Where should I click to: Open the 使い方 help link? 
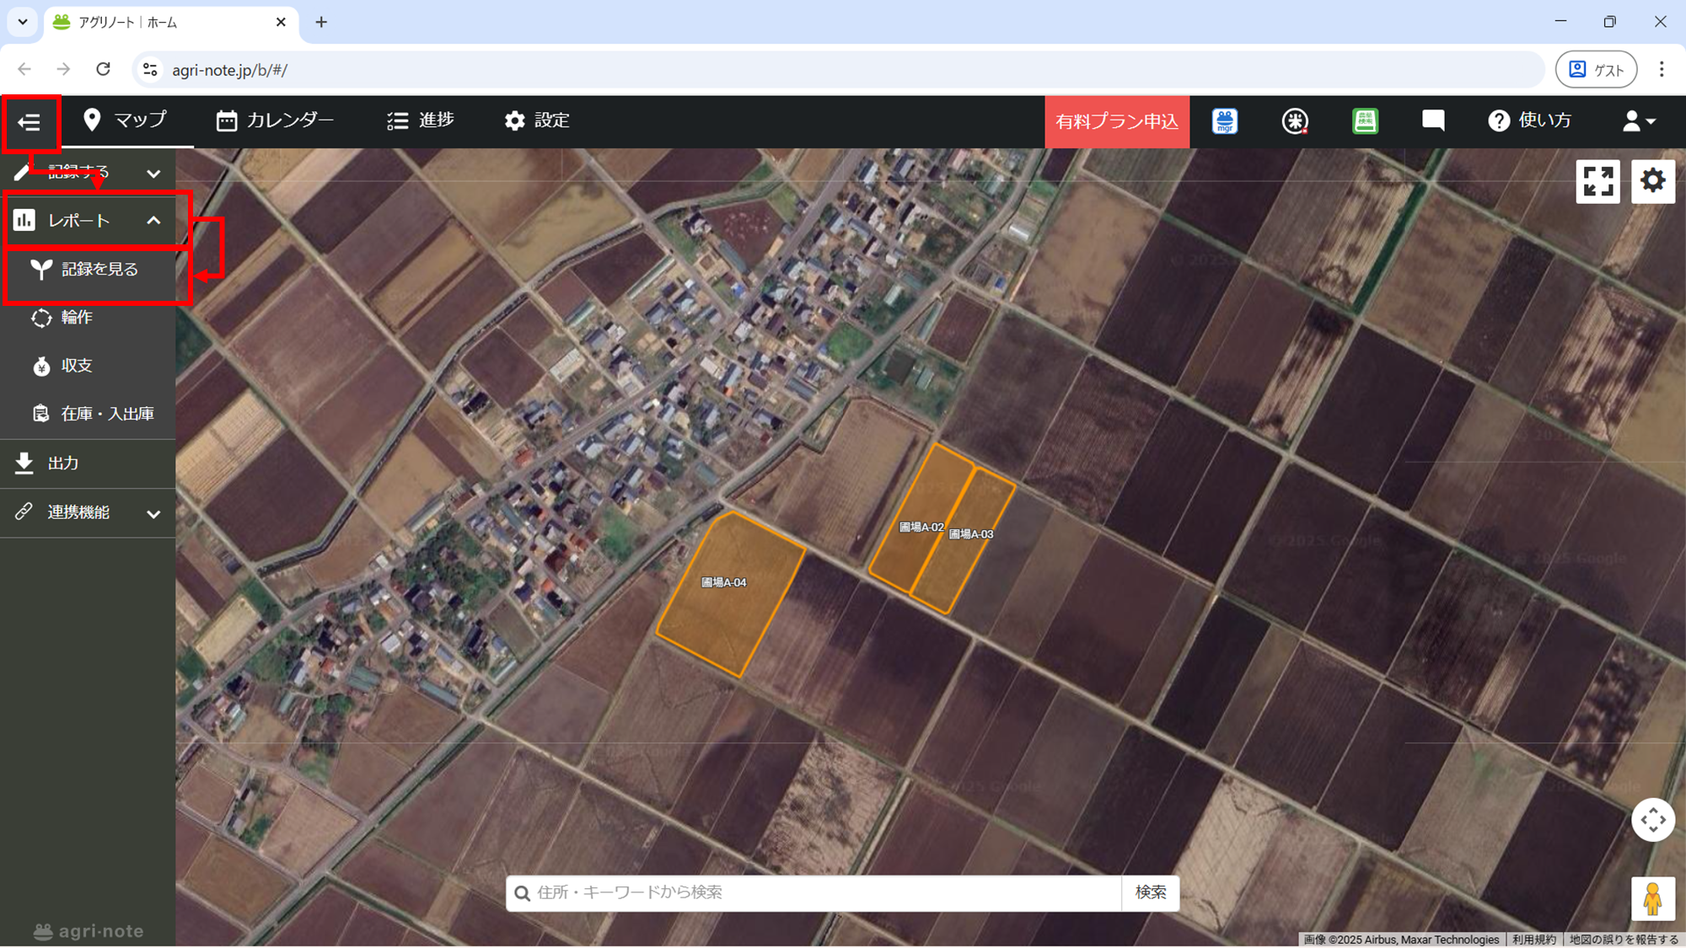[1529, 121]
